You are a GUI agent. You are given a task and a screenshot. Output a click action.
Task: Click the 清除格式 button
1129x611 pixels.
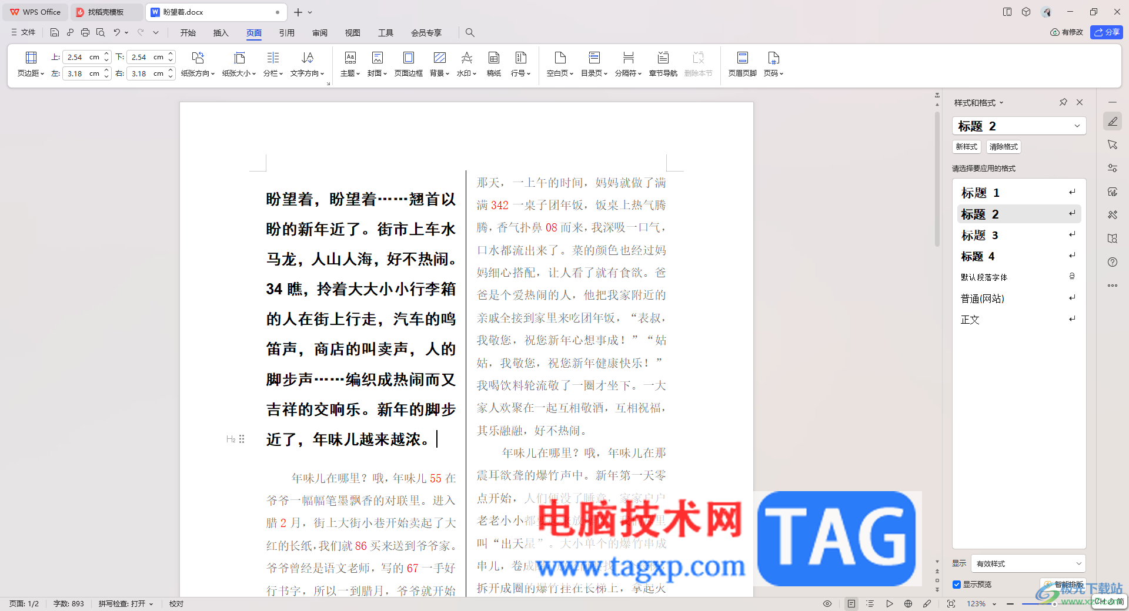click(1004, 147)
